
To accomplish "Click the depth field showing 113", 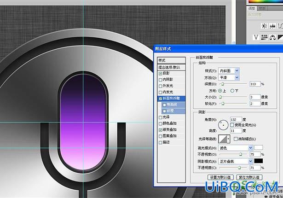I will point(255,84).
